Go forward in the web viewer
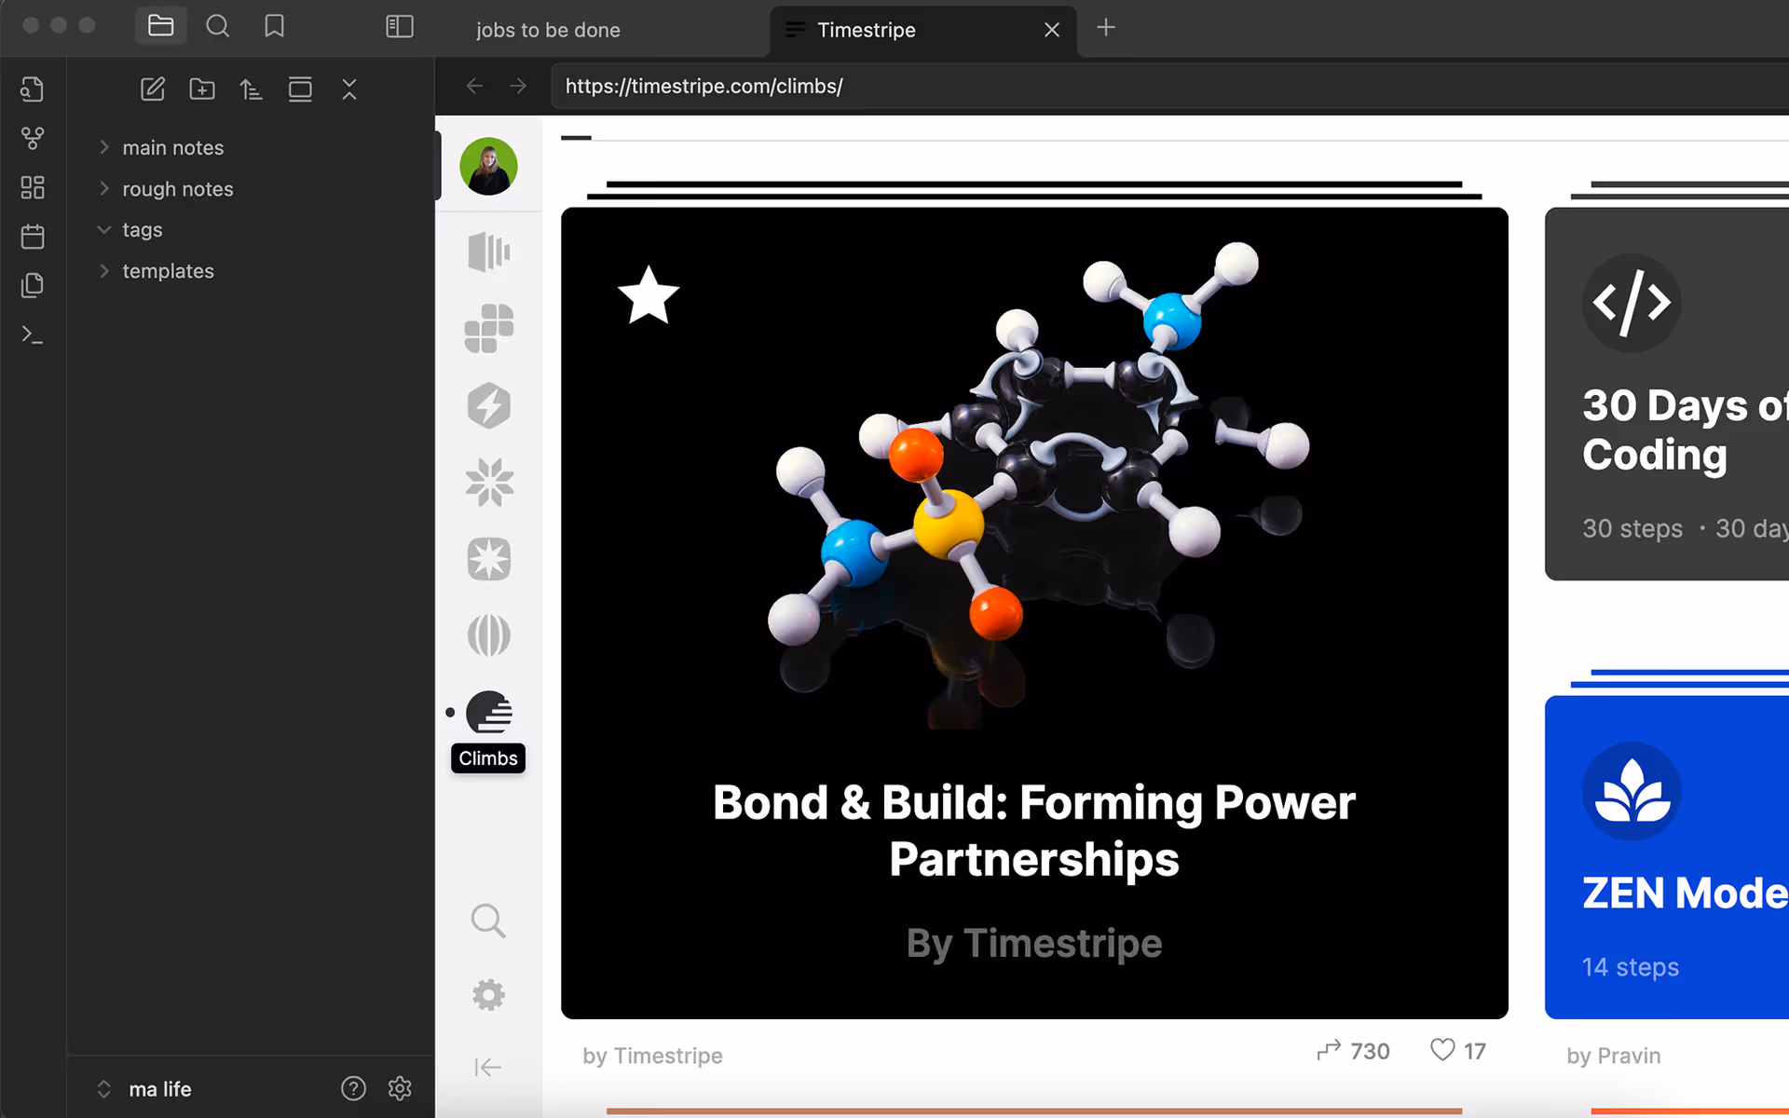The height and width of the screenshot is (1118, 1789). [519, 86]
